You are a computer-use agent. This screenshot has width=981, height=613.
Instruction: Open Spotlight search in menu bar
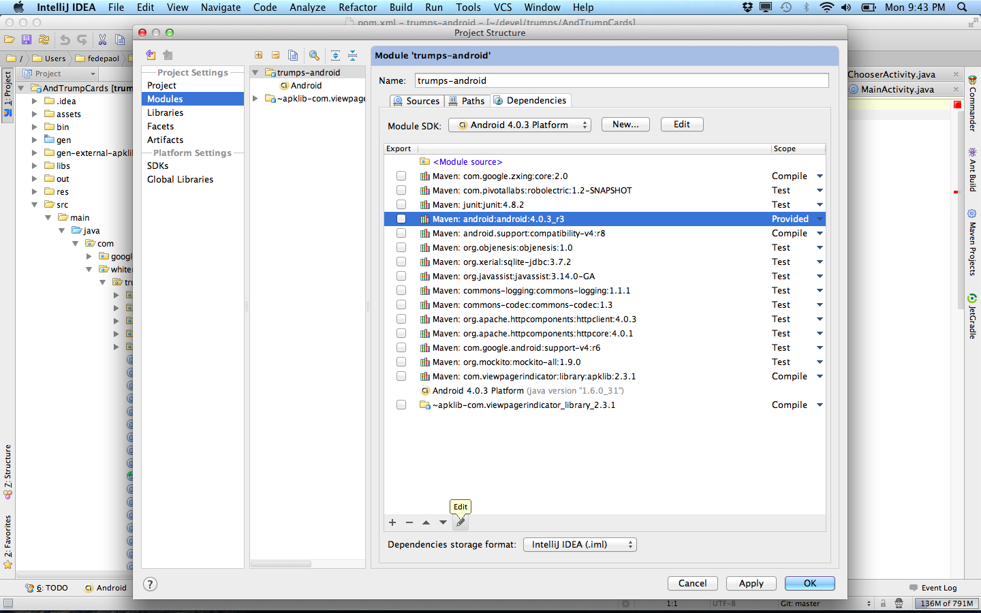962,7
